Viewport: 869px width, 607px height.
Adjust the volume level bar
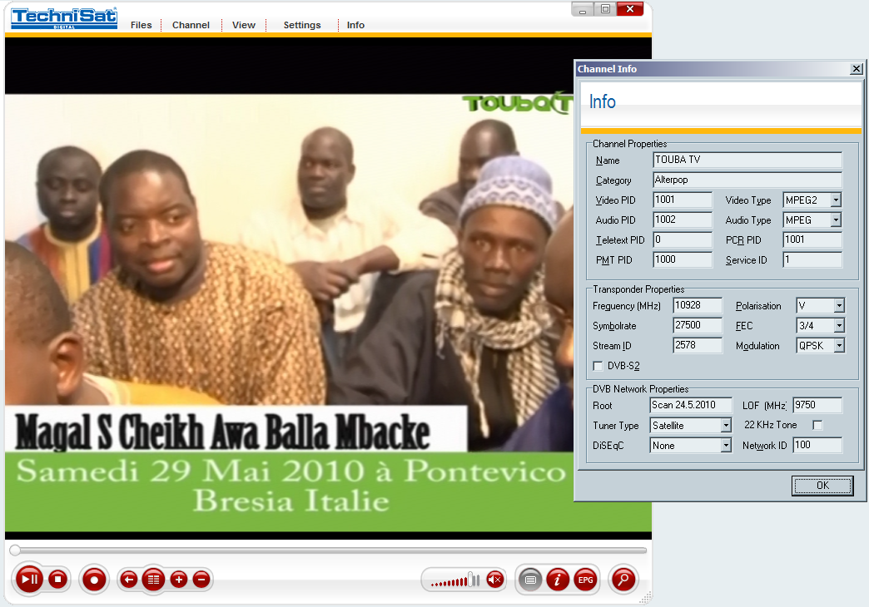(x=455, y=580)
